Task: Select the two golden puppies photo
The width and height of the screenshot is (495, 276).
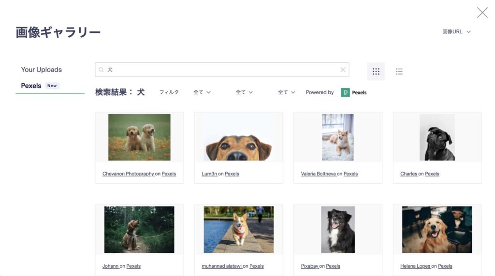Action: pyautogui.click(x=139, y=137)
